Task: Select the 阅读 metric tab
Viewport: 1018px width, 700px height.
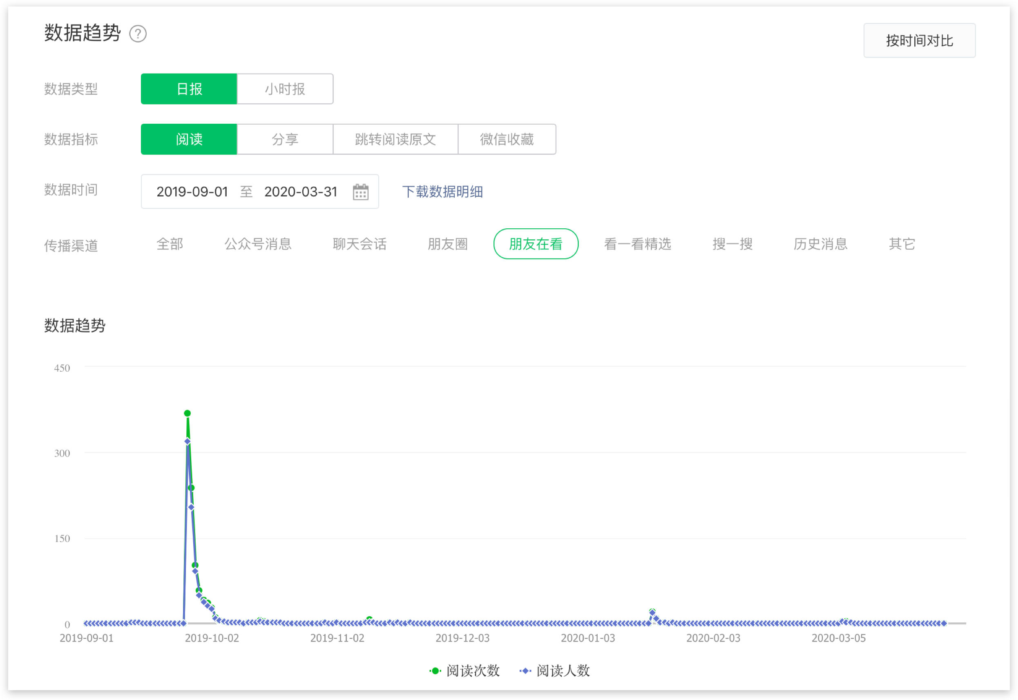Action: tap(189, 140)
